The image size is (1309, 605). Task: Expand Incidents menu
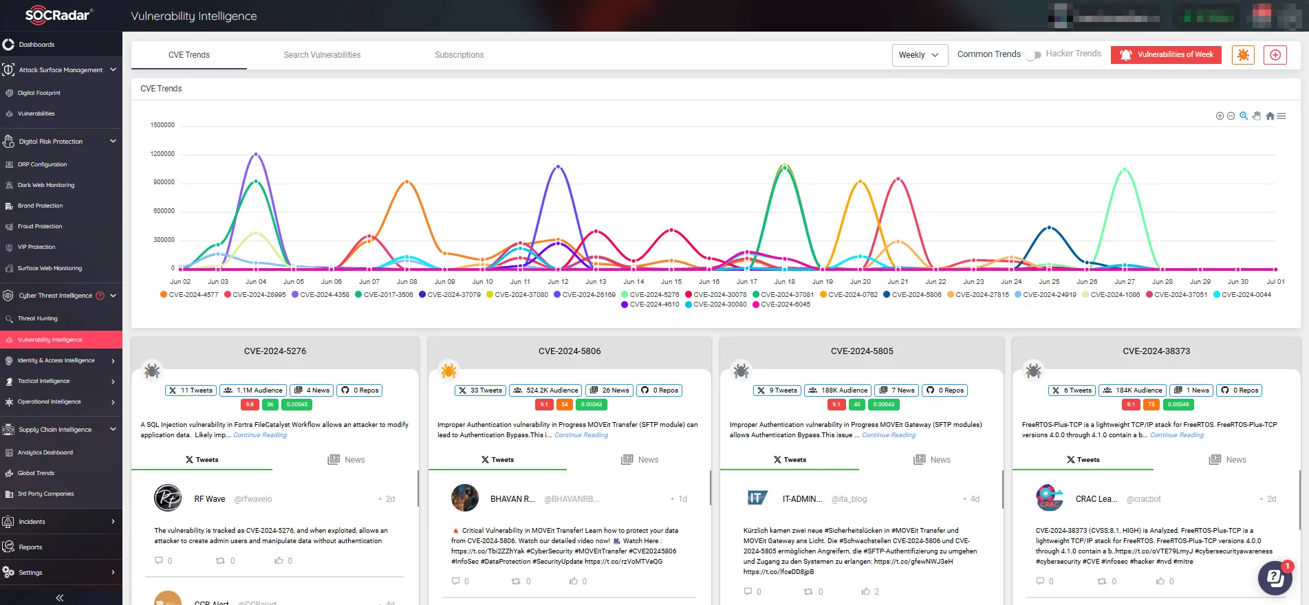coord(113,522)
